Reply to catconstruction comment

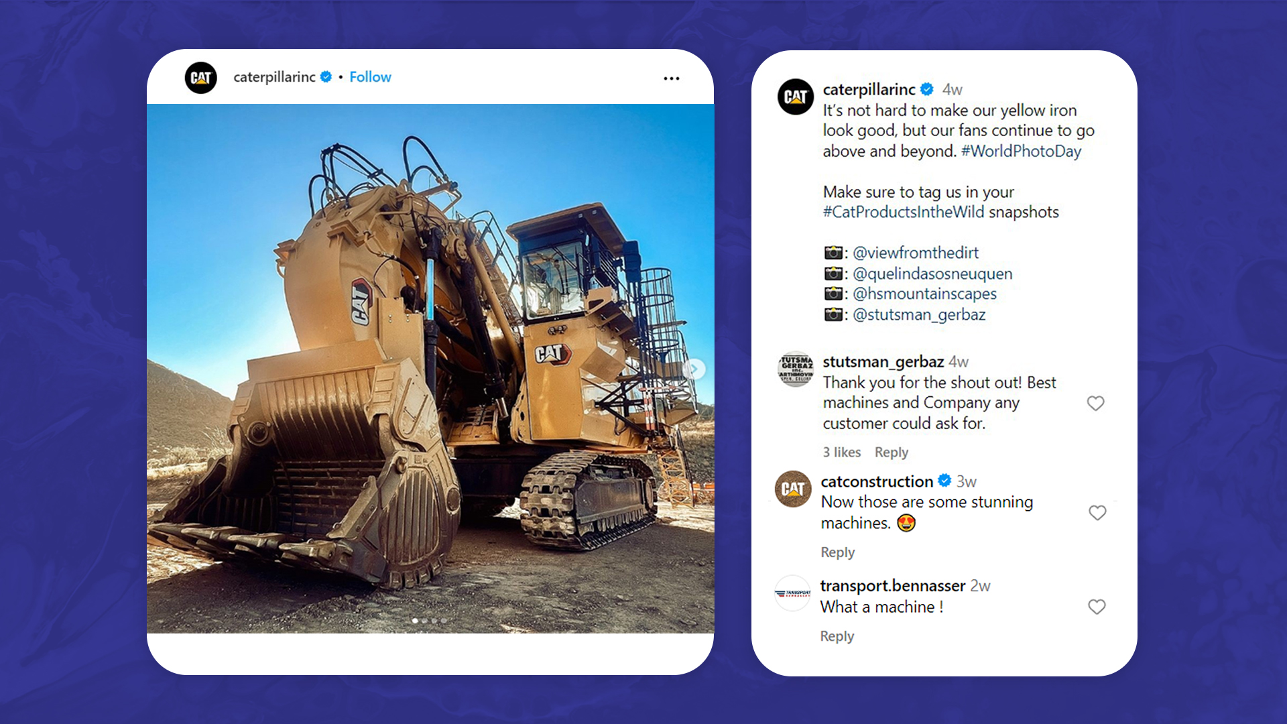click(x=838, y=552)
